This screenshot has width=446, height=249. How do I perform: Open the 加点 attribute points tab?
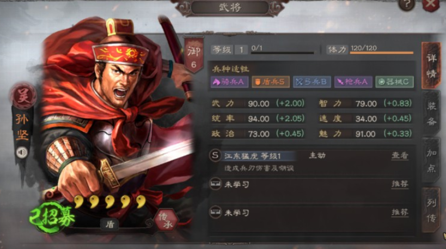click(x=431, y=160)
